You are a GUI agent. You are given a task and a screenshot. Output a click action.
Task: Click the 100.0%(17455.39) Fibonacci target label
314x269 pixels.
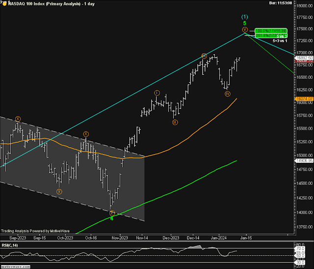(271, 31)
